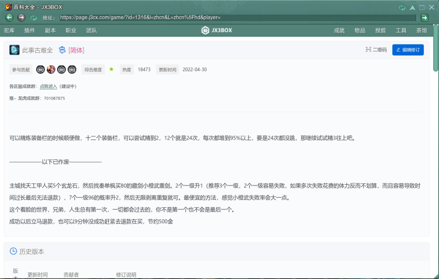
Task: Click the refresh icon in the title bar
Action: (x=402, y=8)
